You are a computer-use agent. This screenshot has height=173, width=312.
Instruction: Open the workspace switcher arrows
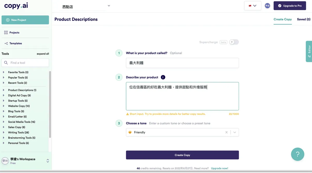point(48,161)
